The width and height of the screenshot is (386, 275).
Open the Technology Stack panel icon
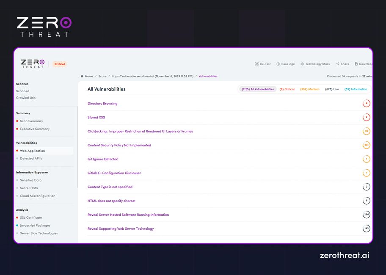click(303, 63)
